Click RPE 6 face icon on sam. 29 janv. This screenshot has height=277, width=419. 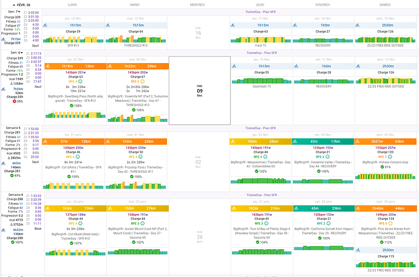coord(390,224)
